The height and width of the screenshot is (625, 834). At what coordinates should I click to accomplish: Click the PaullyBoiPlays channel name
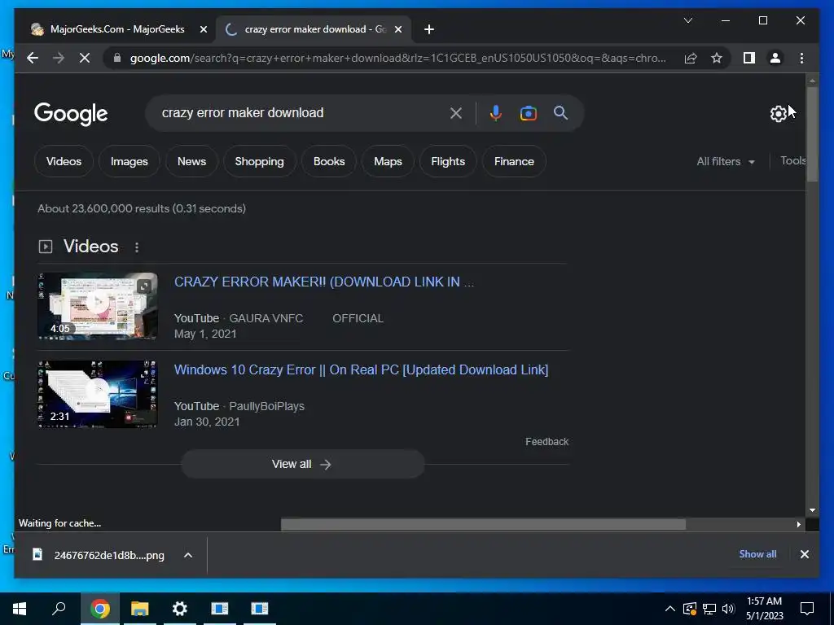(x=266, y=406)
